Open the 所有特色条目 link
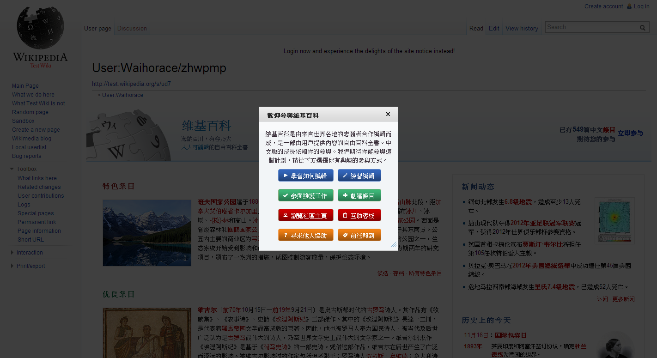This screenshot has height=358, width=657. tap(425, 273)
